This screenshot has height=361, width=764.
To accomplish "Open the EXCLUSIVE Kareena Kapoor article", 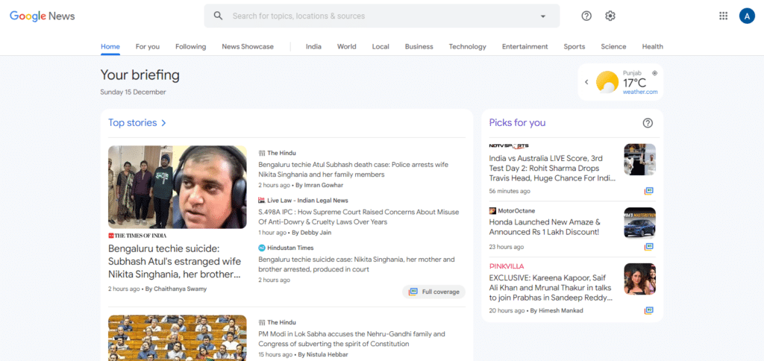I will 551,288.
